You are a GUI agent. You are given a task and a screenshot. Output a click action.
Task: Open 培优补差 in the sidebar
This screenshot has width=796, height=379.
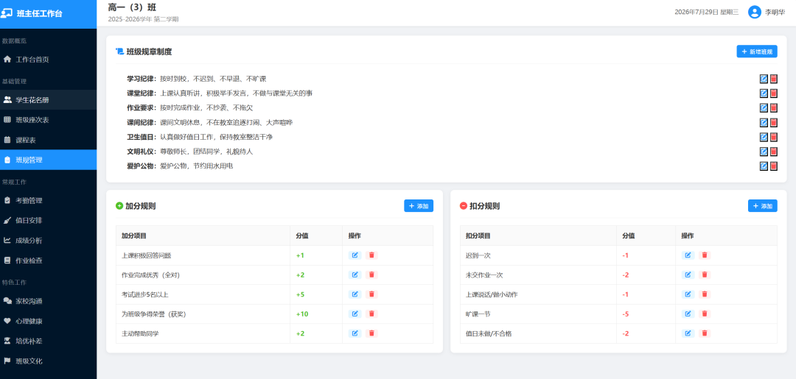point(48,341)
